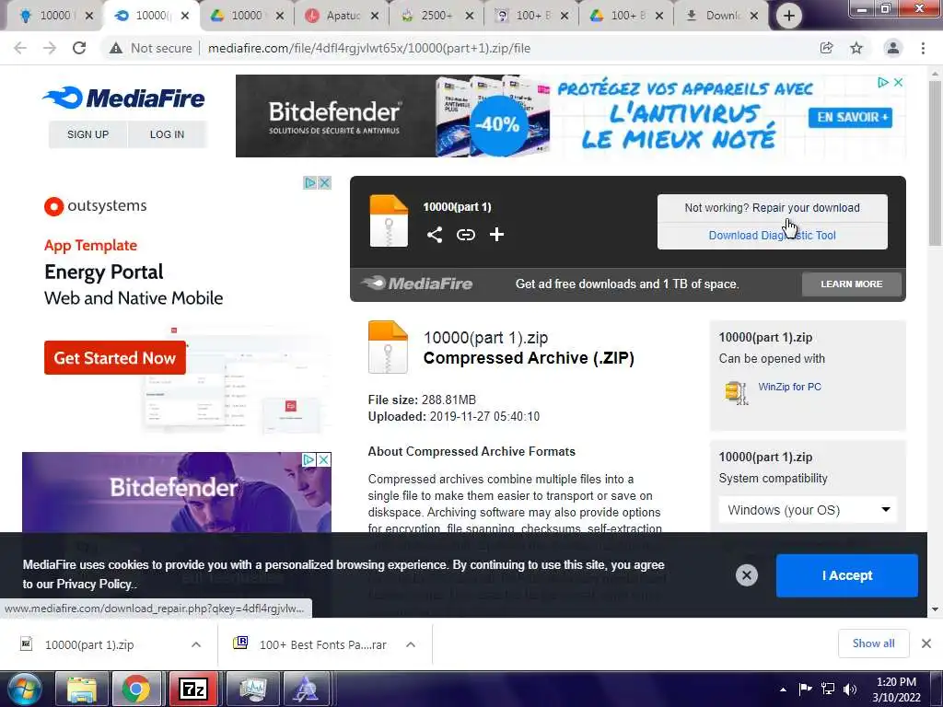943x707 pixels.
Task: Go forward using the browser forward arrow
Action: [50, 48]
